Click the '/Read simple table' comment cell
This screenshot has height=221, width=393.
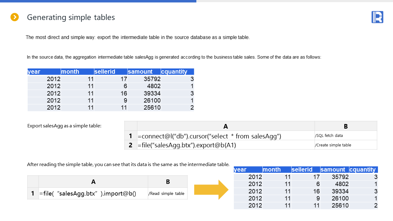pyautogui.click(x=167, y=193)
